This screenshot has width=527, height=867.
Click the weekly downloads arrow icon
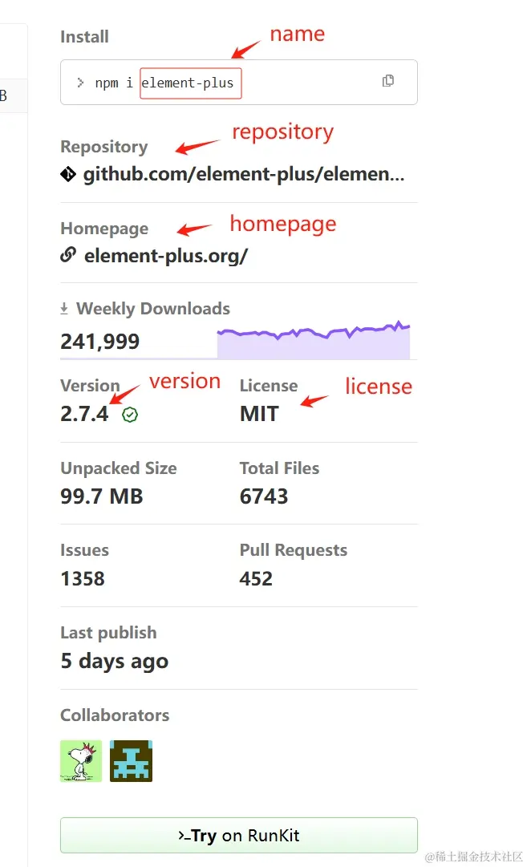(64, 309)
